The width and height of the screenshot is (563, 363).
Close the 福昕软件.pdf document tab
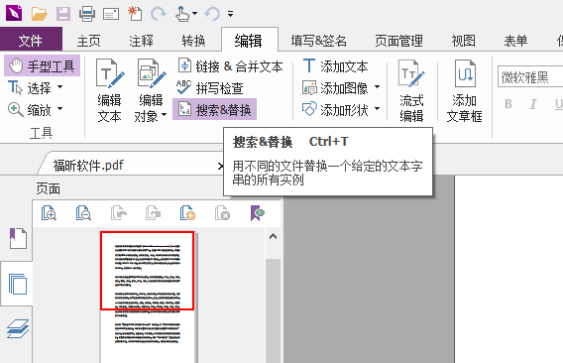point(220,166)
